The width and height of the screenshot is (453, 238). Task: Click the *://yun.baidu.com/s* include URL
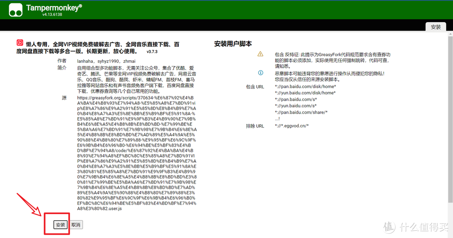click(x=296, y=106)
